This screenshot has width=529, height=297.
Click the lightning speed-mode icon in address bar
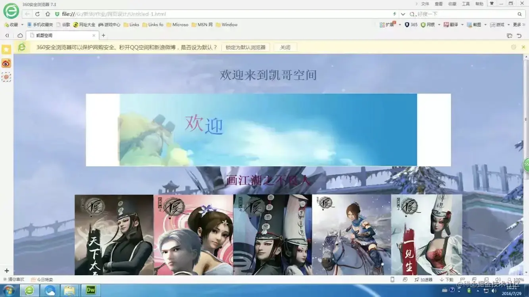(x=394, y=14)
